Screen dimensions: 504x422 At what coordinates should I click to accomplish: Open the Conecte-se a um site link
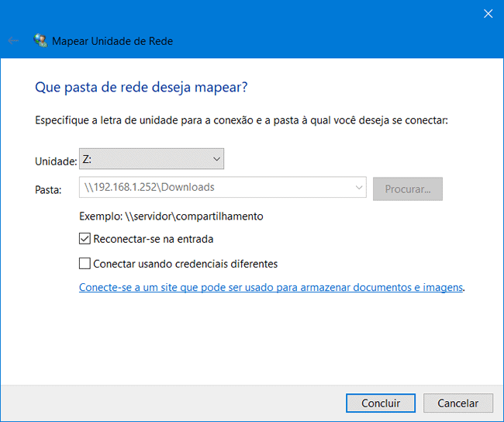point(271,287)
